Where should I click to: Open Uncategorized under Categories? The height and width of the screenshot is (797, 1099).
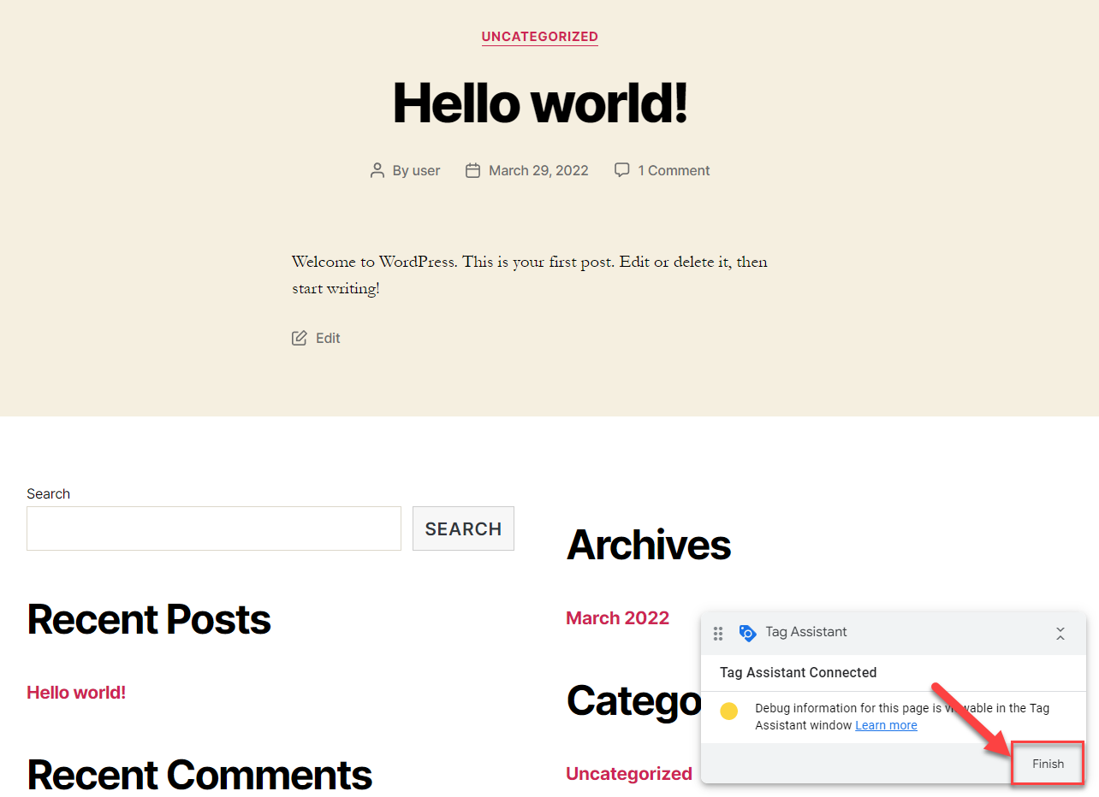tap(629, 774)
